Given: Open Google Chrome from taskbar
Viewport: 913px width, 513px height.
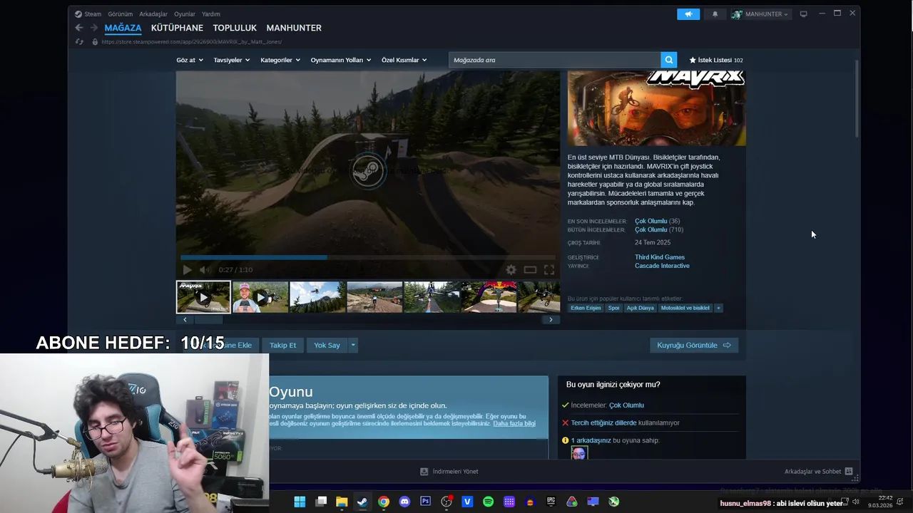Looking at the screenshot, I should tap(384, 502).
